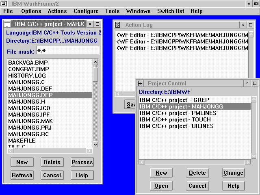Click the Refresh button
This screenshot has height=195, width=260.
(22, 175)
